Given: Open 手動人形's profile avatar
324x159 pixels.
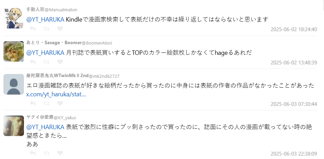Looking at the screenshot, I should click(14, 17).
